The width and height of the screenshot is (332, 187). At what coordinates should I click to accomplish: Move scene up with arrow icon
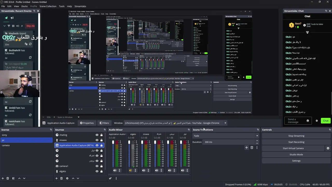(19, 178)
